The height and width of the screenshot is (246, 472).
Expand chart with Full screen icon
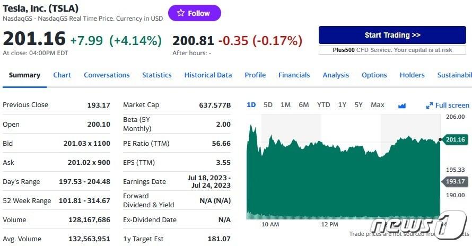click(x=448, y=106)
